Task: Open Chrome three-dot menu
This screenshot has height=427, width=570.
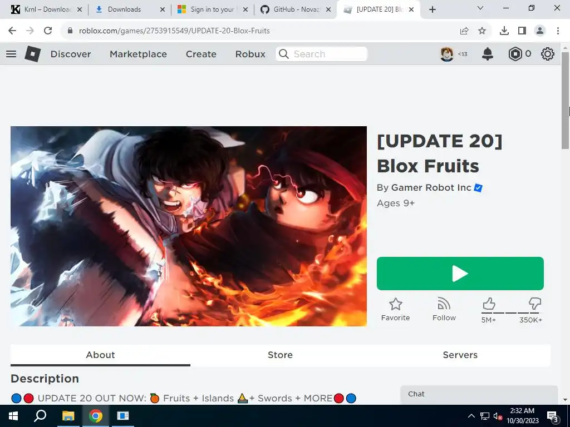Action: (558, 31)
